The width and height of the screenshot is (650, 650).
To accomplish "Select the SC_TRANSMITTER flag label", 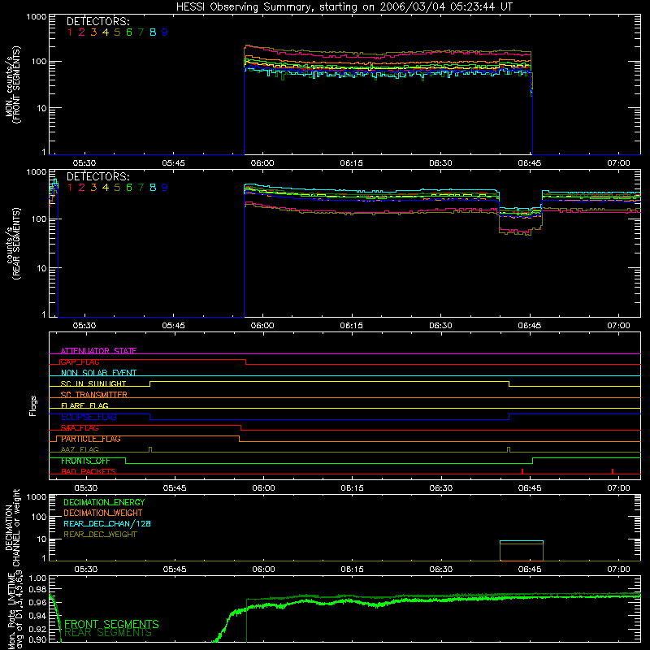I will pyautogui.click(x=93, y=395).
